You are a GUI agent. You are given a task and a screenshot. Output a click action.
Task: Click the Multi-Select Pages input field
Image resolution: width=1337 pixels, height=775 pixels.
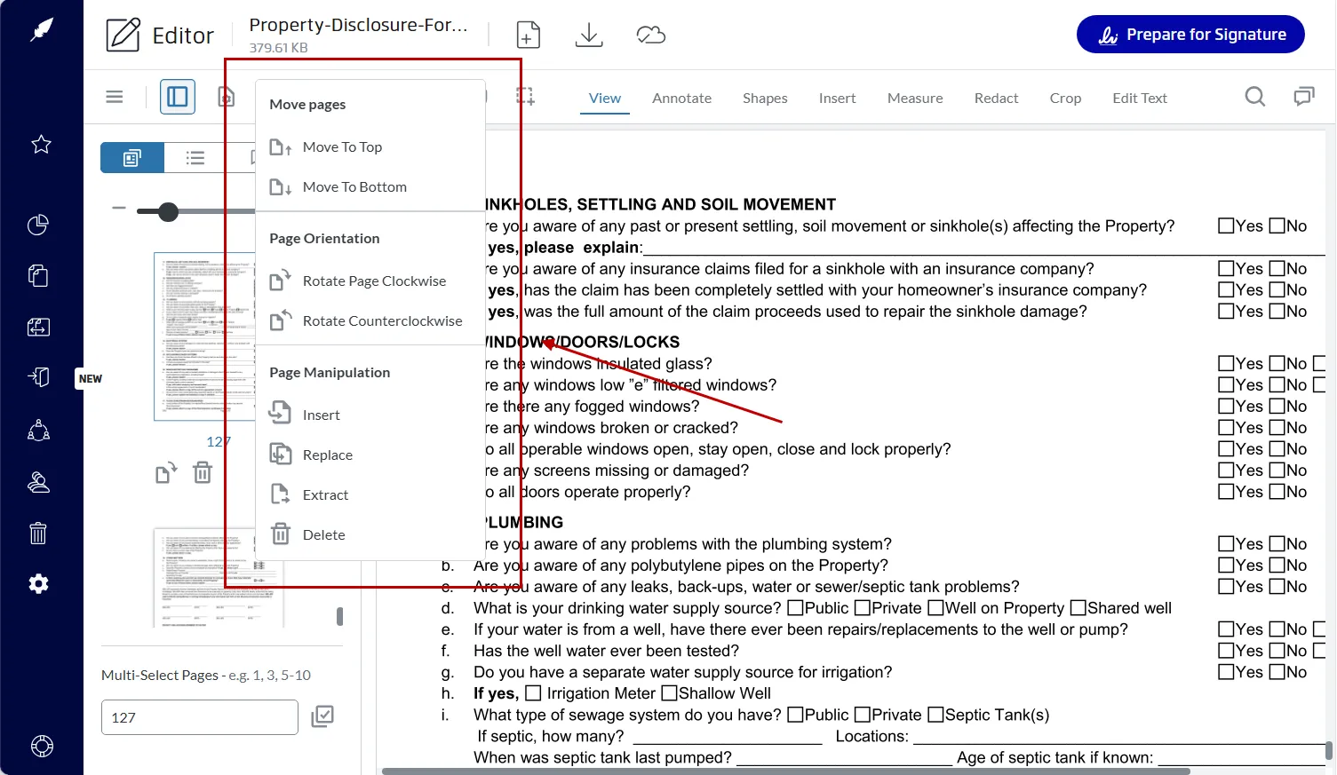(200, 717)
